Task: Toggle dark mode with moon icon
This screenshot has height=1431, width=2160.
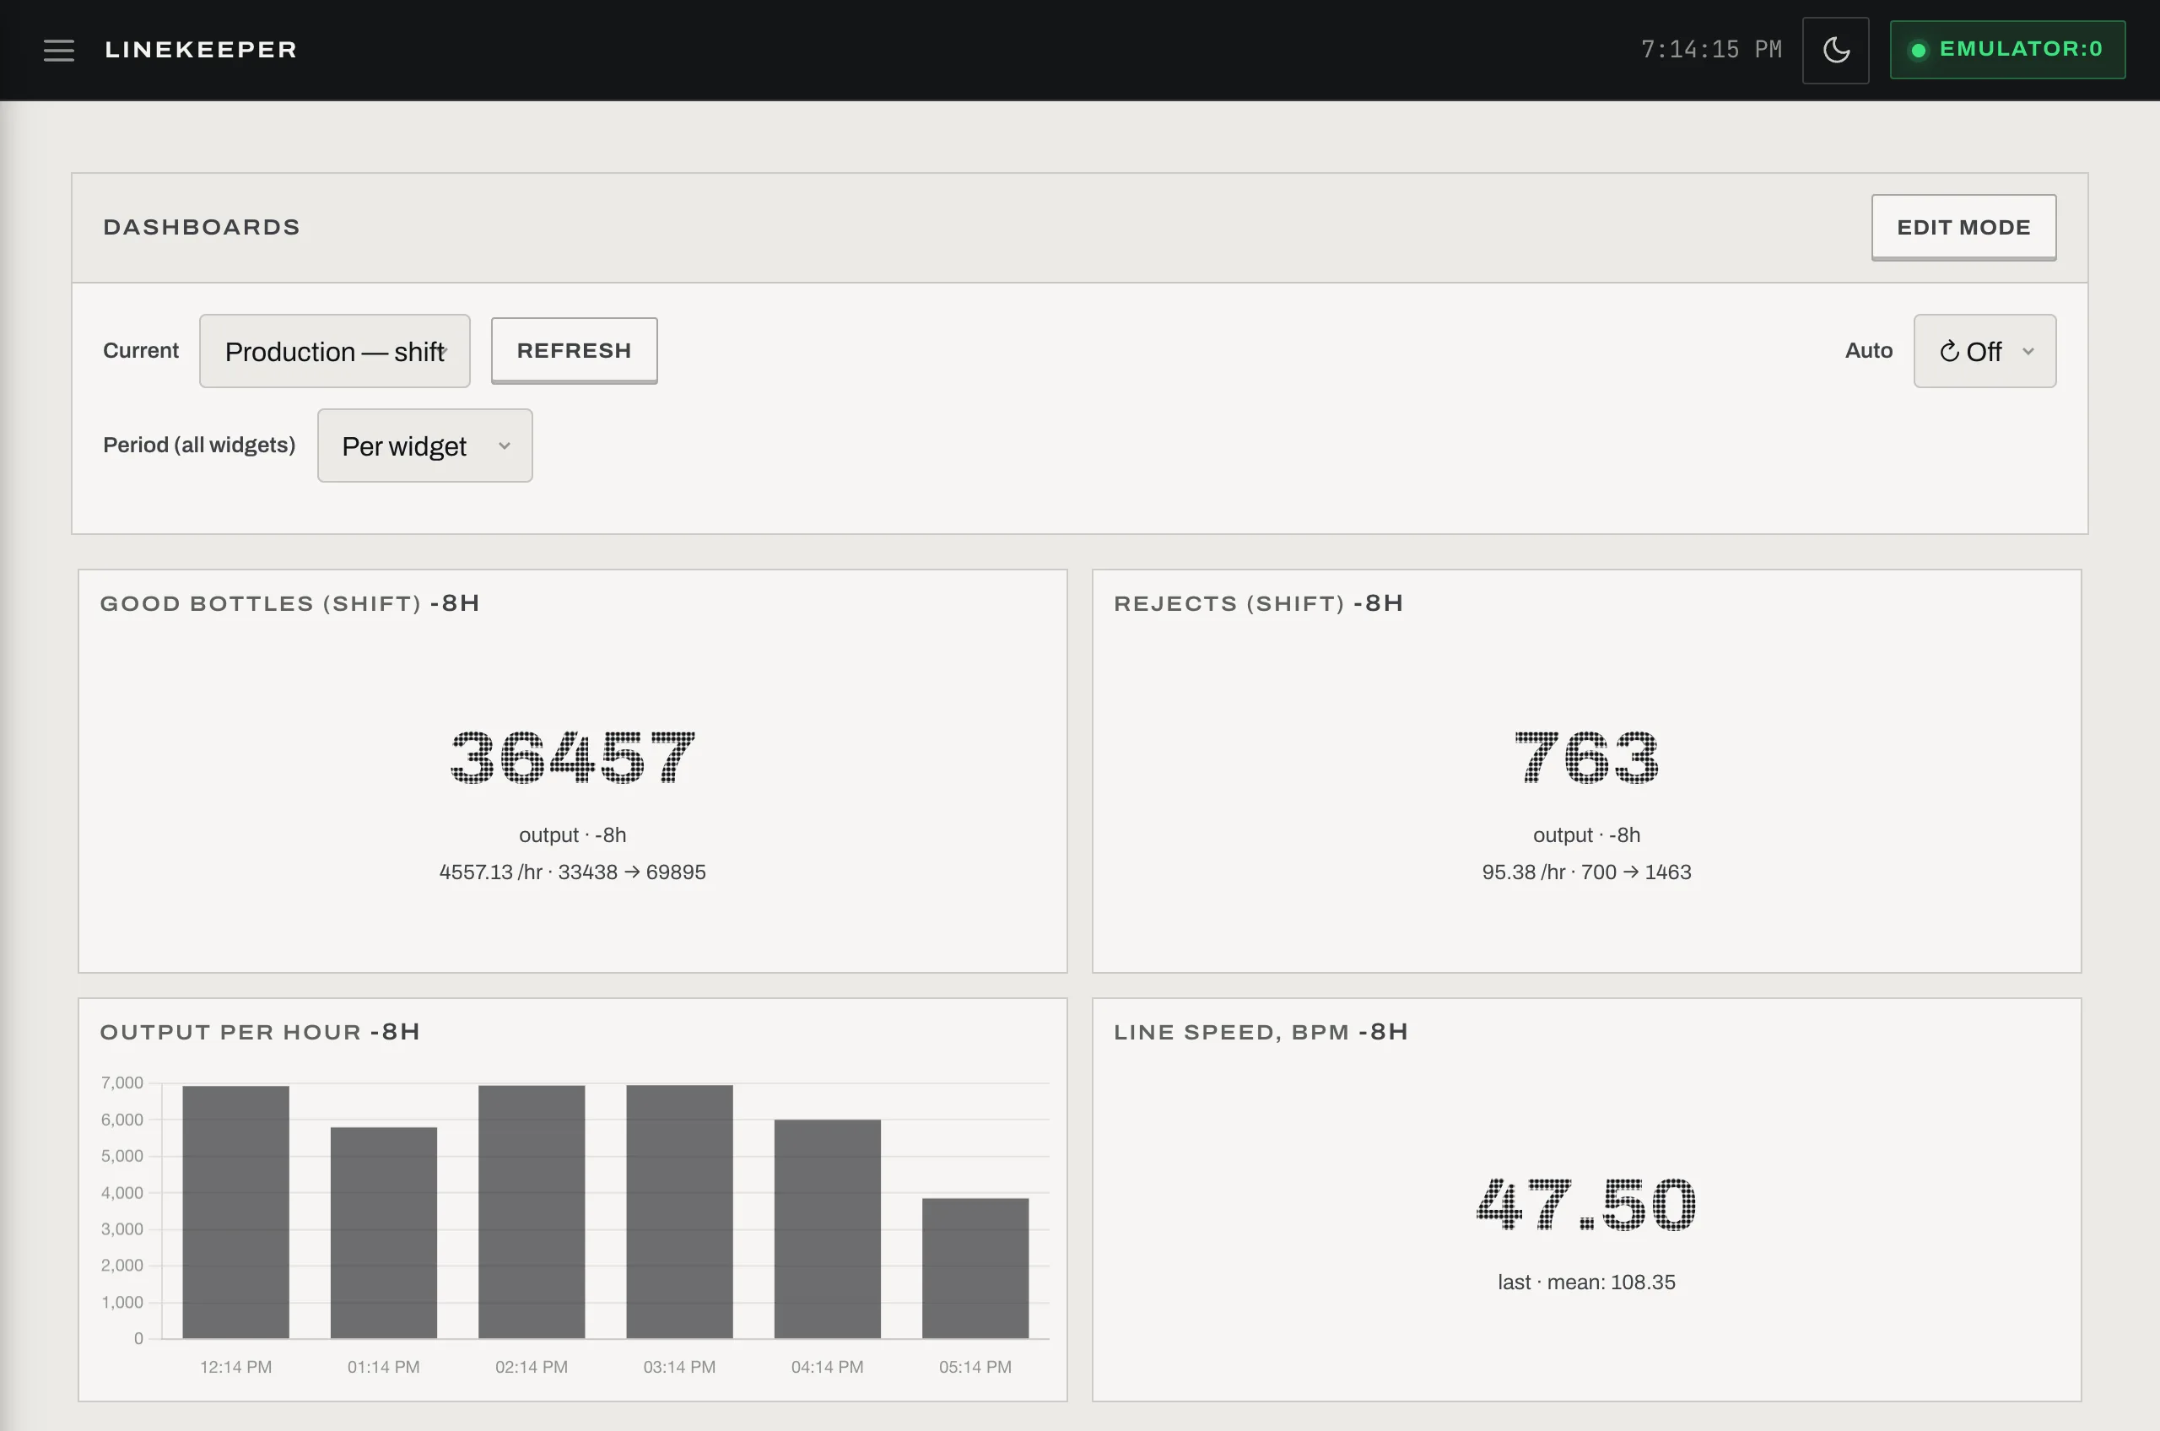Action: (x=1835, y=50)
